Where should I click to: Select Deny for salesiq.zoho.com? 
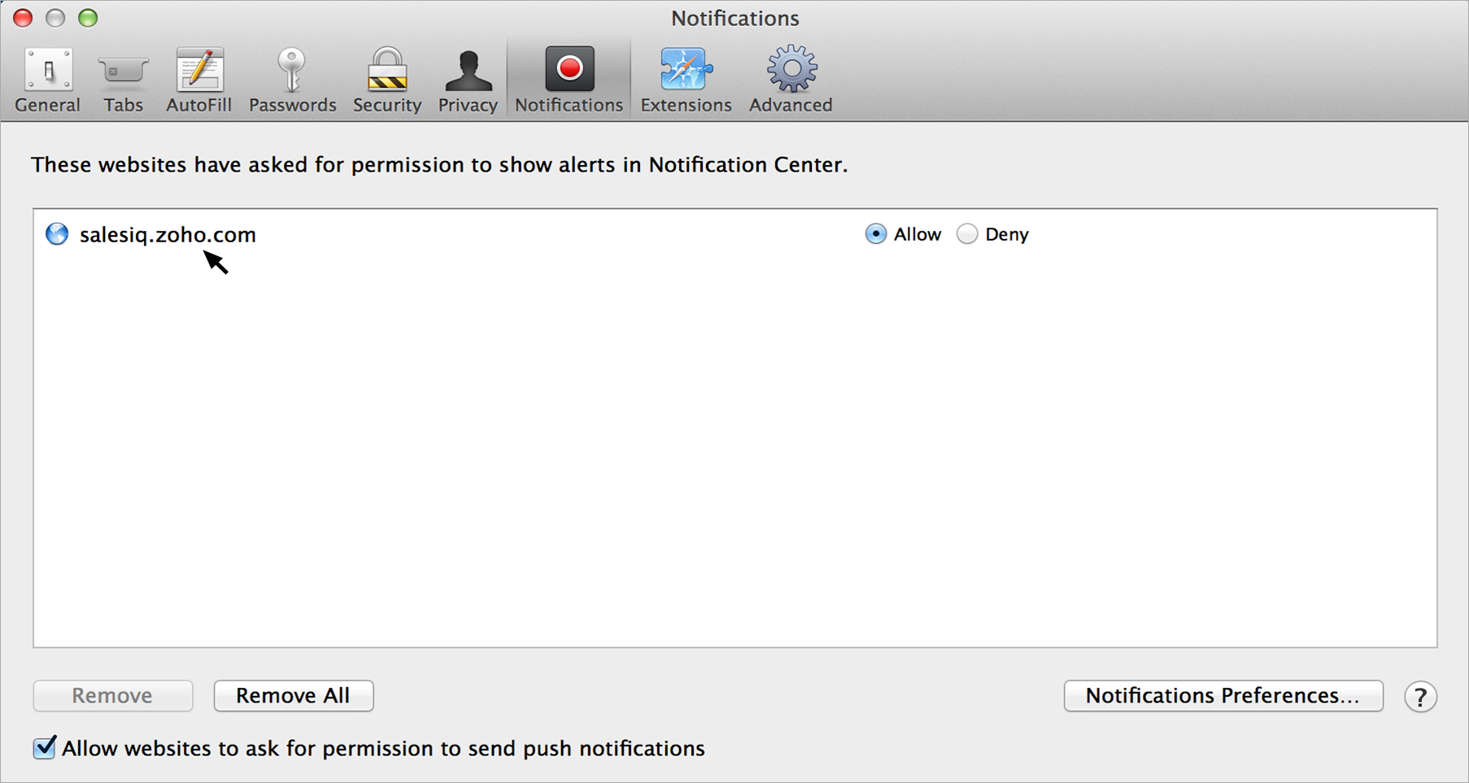(966, 234)
